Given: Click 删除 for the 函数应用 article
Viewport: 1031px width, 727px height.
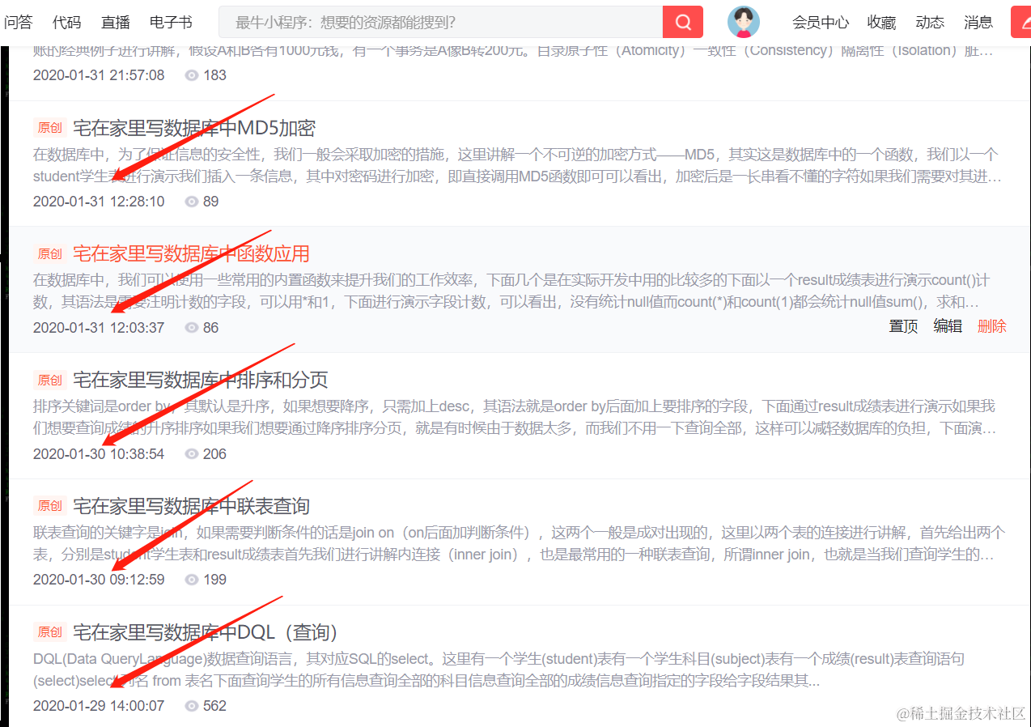Looking at the screenshot, I should (x=992, y=326).
